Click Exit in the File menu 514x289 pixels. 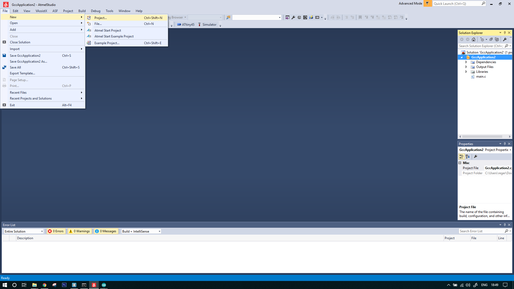(x=43, y=105)
